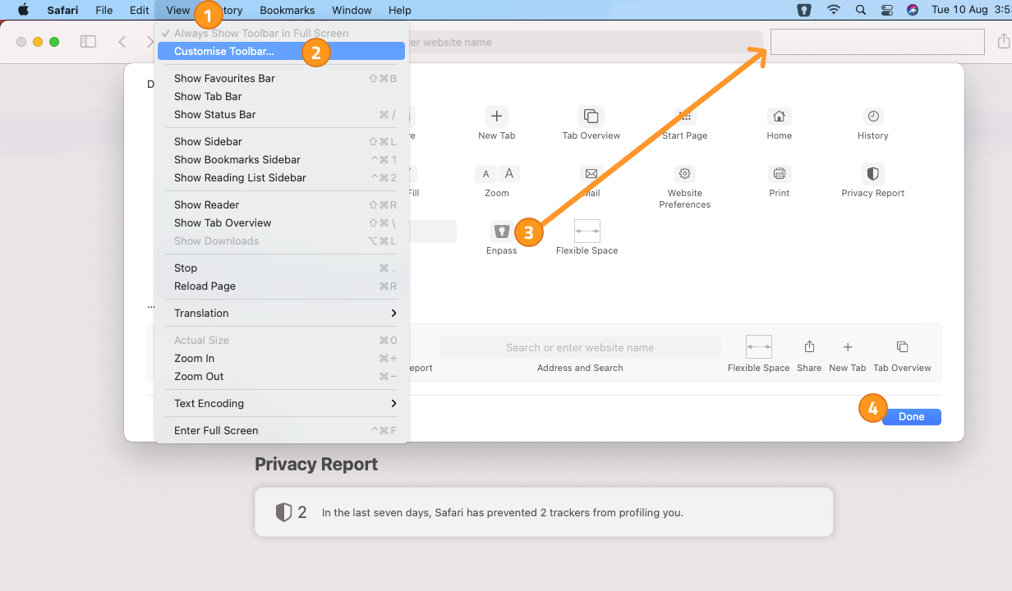Choose Show Sidebar in the View menu
The width and height of the screenshot is (1012, 591).
(282, 141)
